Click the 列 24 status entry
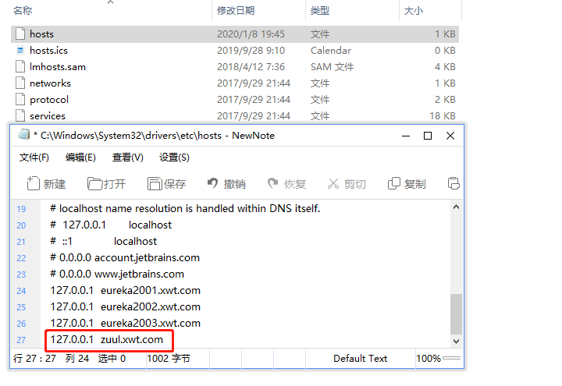Image resolution: width=562 pixels, height=386 pixels. coord(77,359)
